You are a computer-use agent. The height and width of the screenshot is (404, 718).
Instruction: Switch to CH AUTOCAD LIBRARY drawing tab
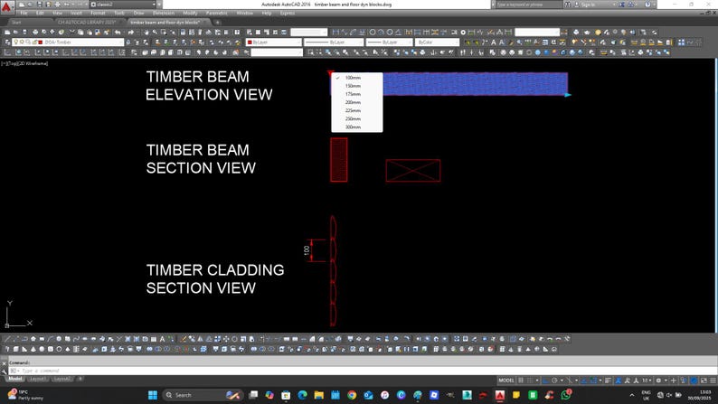(x=87, y=22)
